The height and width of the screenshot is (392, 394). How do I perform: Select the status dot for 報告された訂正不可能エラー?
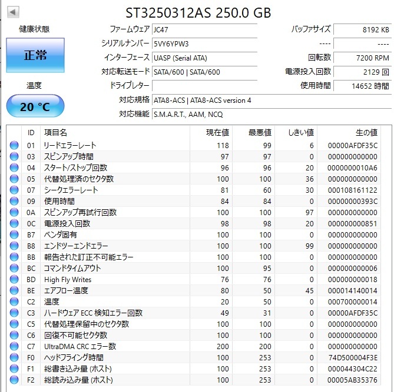tap(14, 257)
